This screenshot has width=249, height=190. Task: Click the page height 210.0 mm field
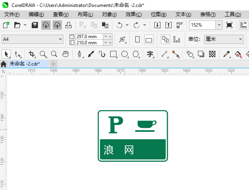pos(89,43)
